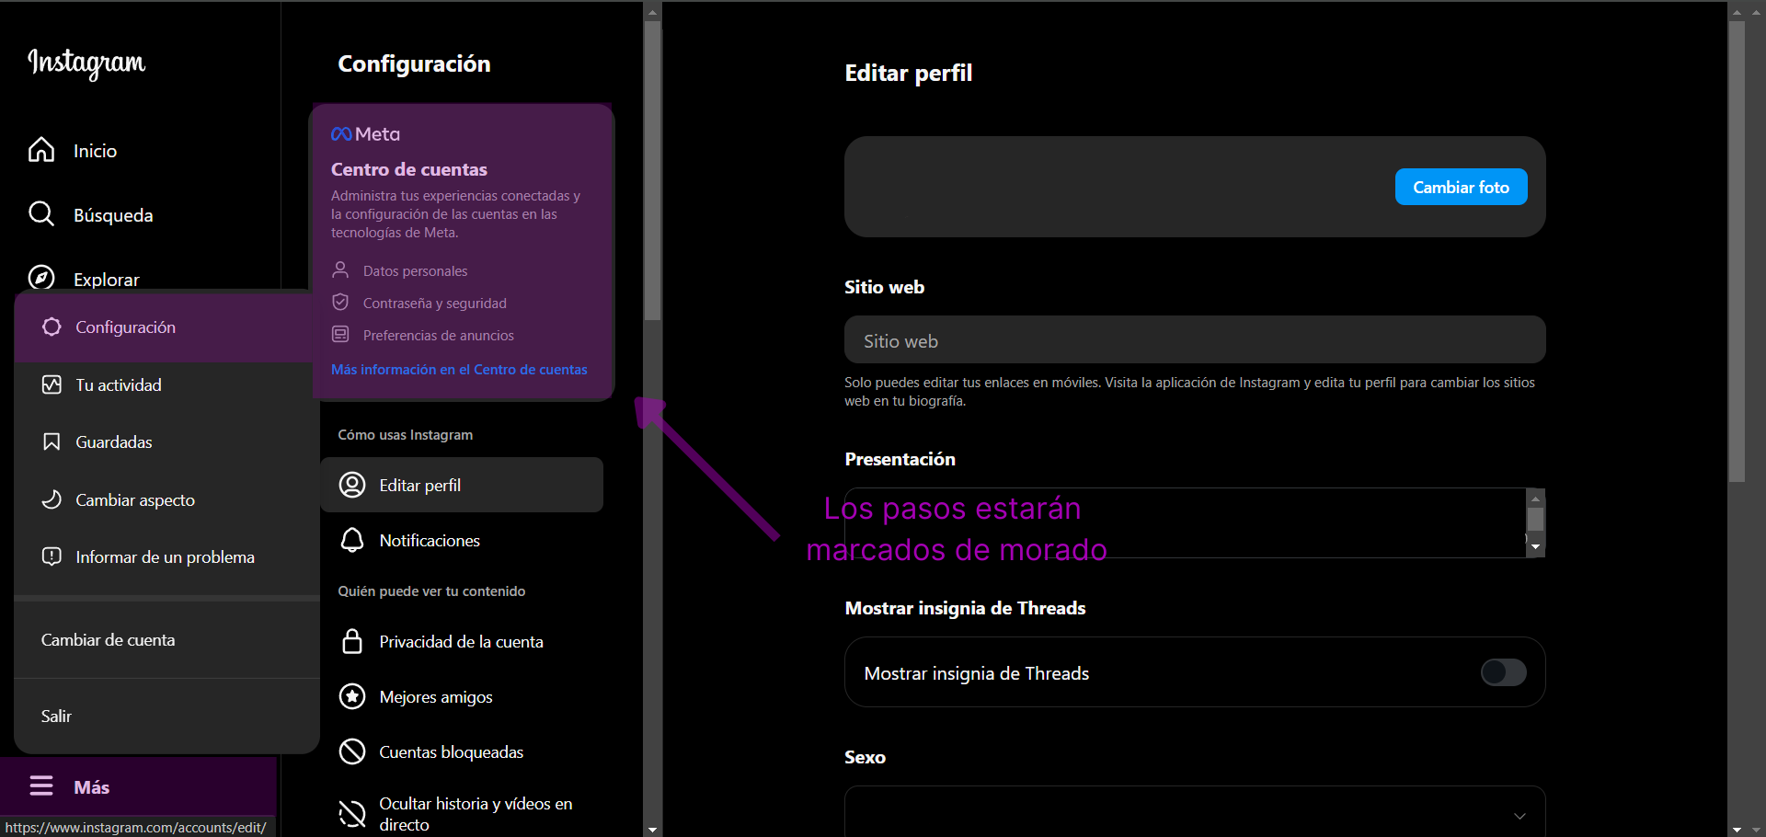The height and width of the screenshot is (837, 1766).
Task: Click the Guardadas bookmark icon
Action: point(52,441)
